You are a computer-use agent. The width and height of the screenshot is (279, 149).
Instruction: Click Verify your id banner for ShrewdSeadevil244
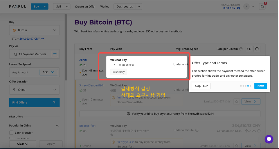pos(170,114)
